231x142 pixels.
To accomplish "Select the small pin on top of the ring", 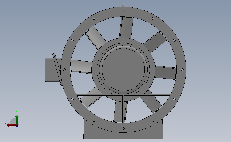I will coord(123,5).
